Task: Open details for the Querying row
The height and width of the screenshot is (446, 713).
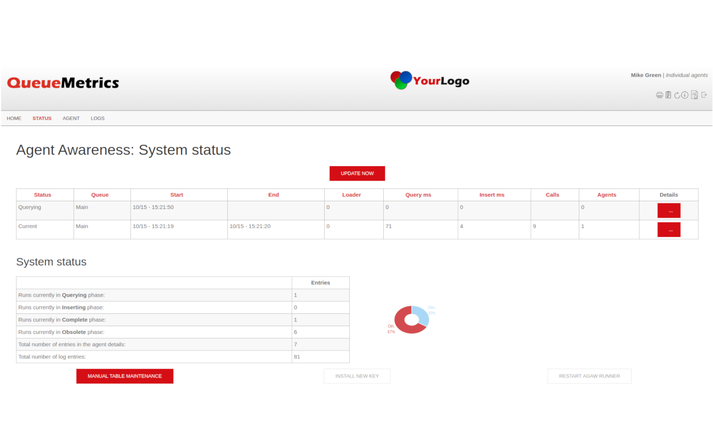Action: (x=669, y=211)
